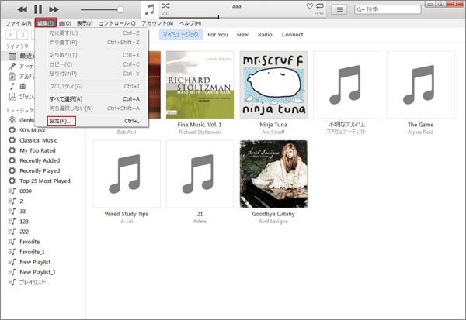
Task: Click the Bob Acri artist name
Action: (127, 132)
